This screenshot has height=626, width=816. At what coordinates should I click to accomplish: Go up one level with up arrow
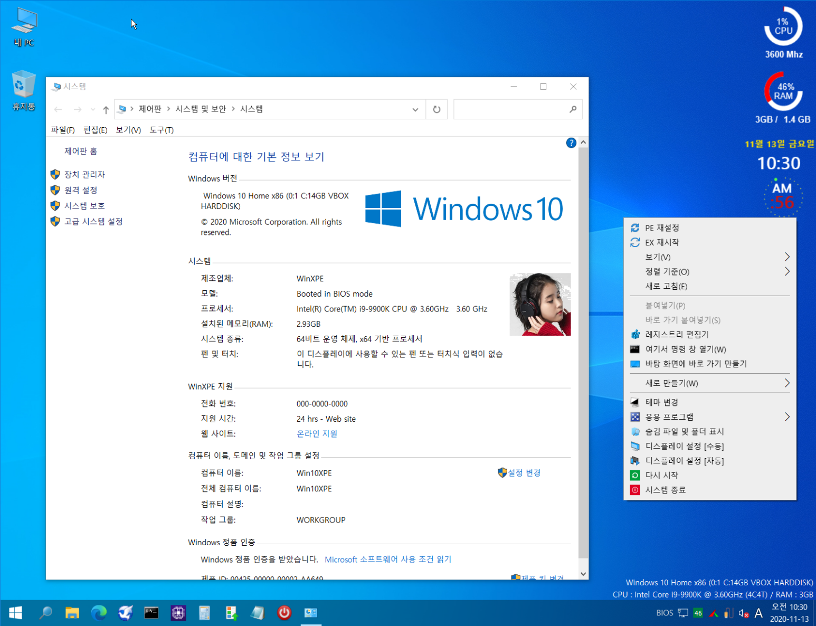[x=106, y=109]
